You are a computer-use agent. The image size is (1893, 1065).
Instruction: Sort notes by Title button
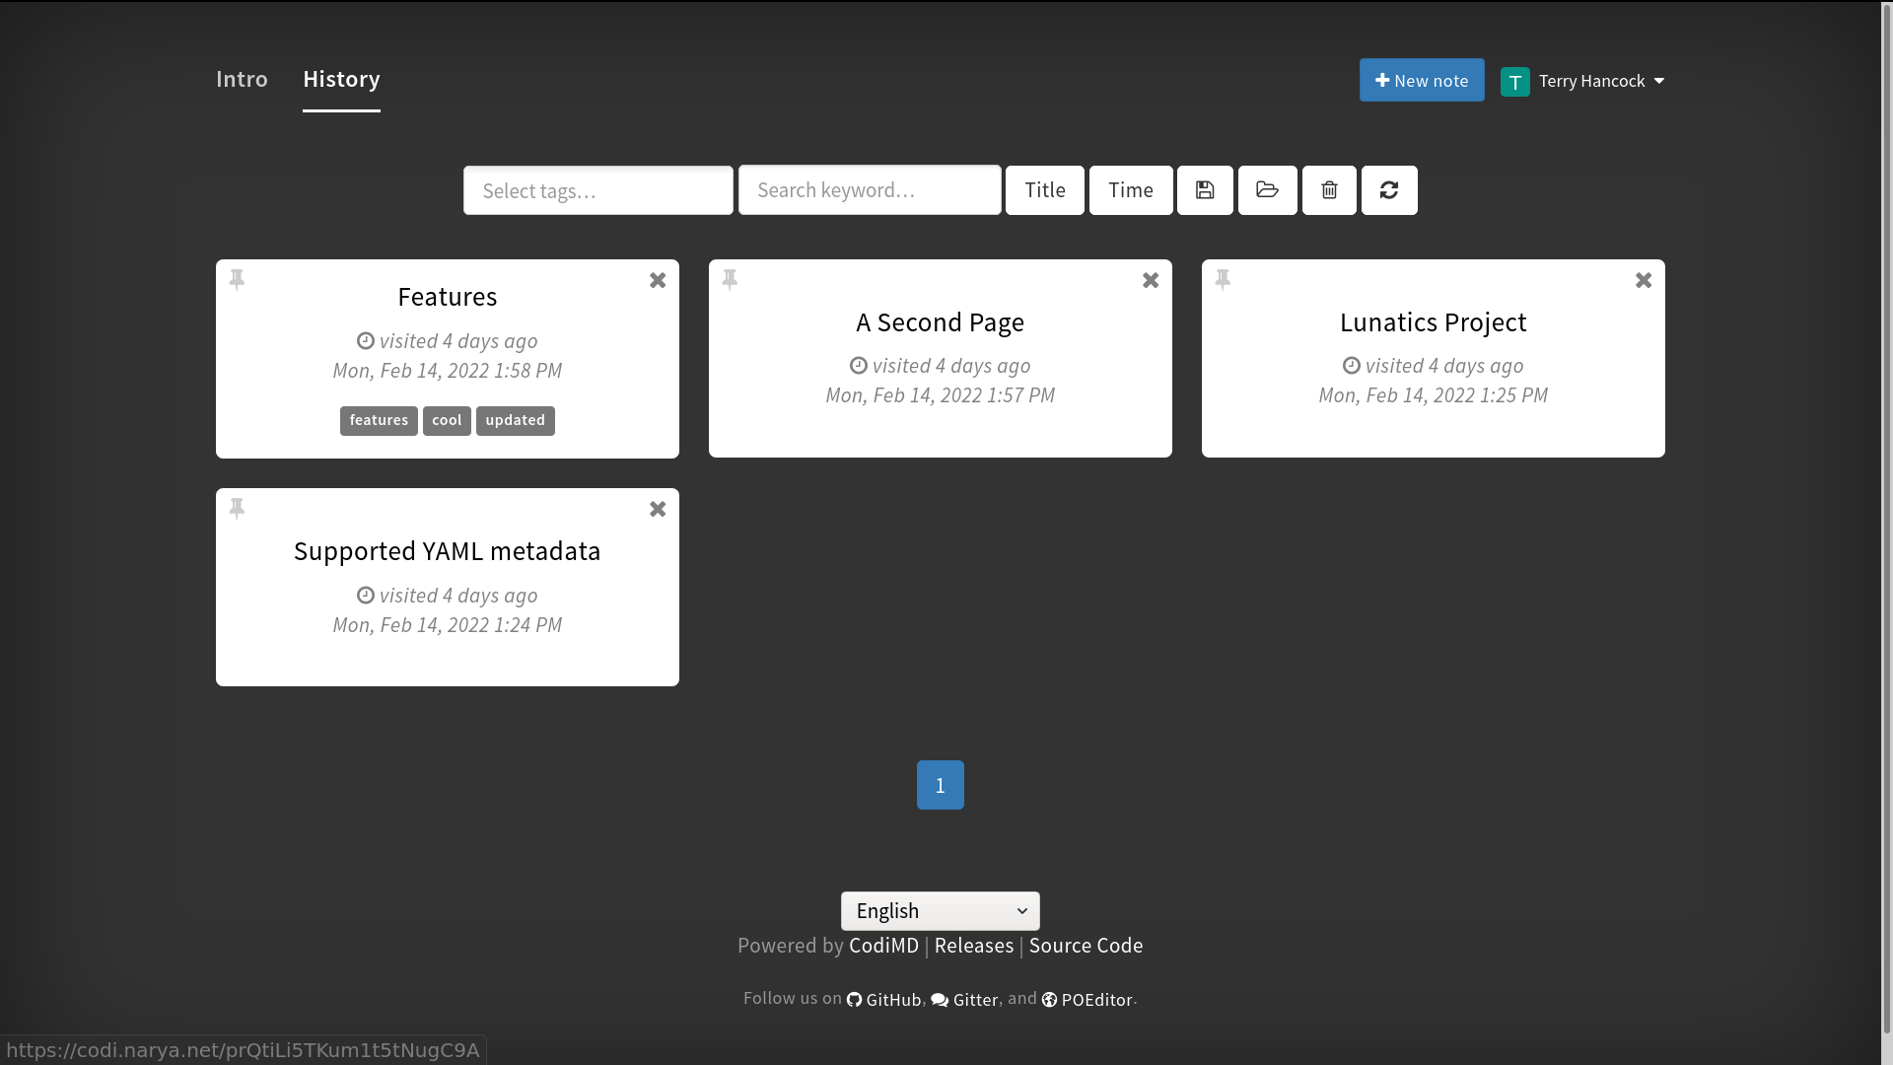point(1044,190)
